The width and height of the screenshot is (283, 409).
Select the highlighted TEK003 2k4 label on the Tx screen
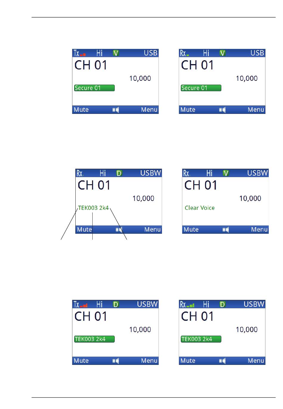click(x=94, y=339)
